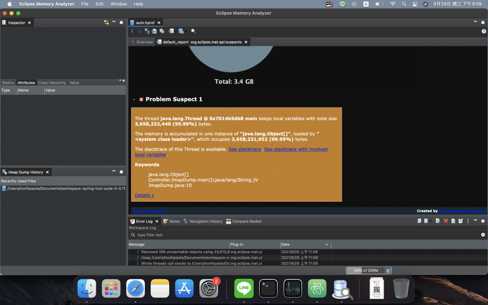488x305 pixels.
Task: Open the help question mark icon
Action: point(484,31)
